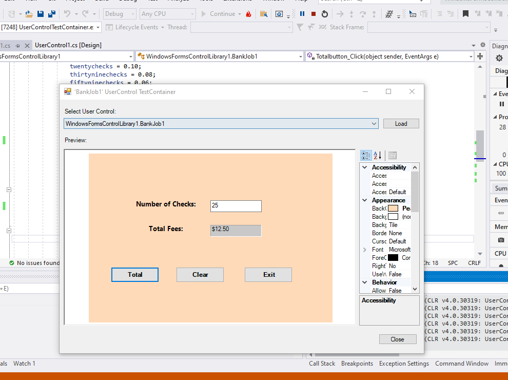Click the Memory snapshot camera icon
Image resolution: width=508 pixels, height=380 pixels.
[501, 240]
